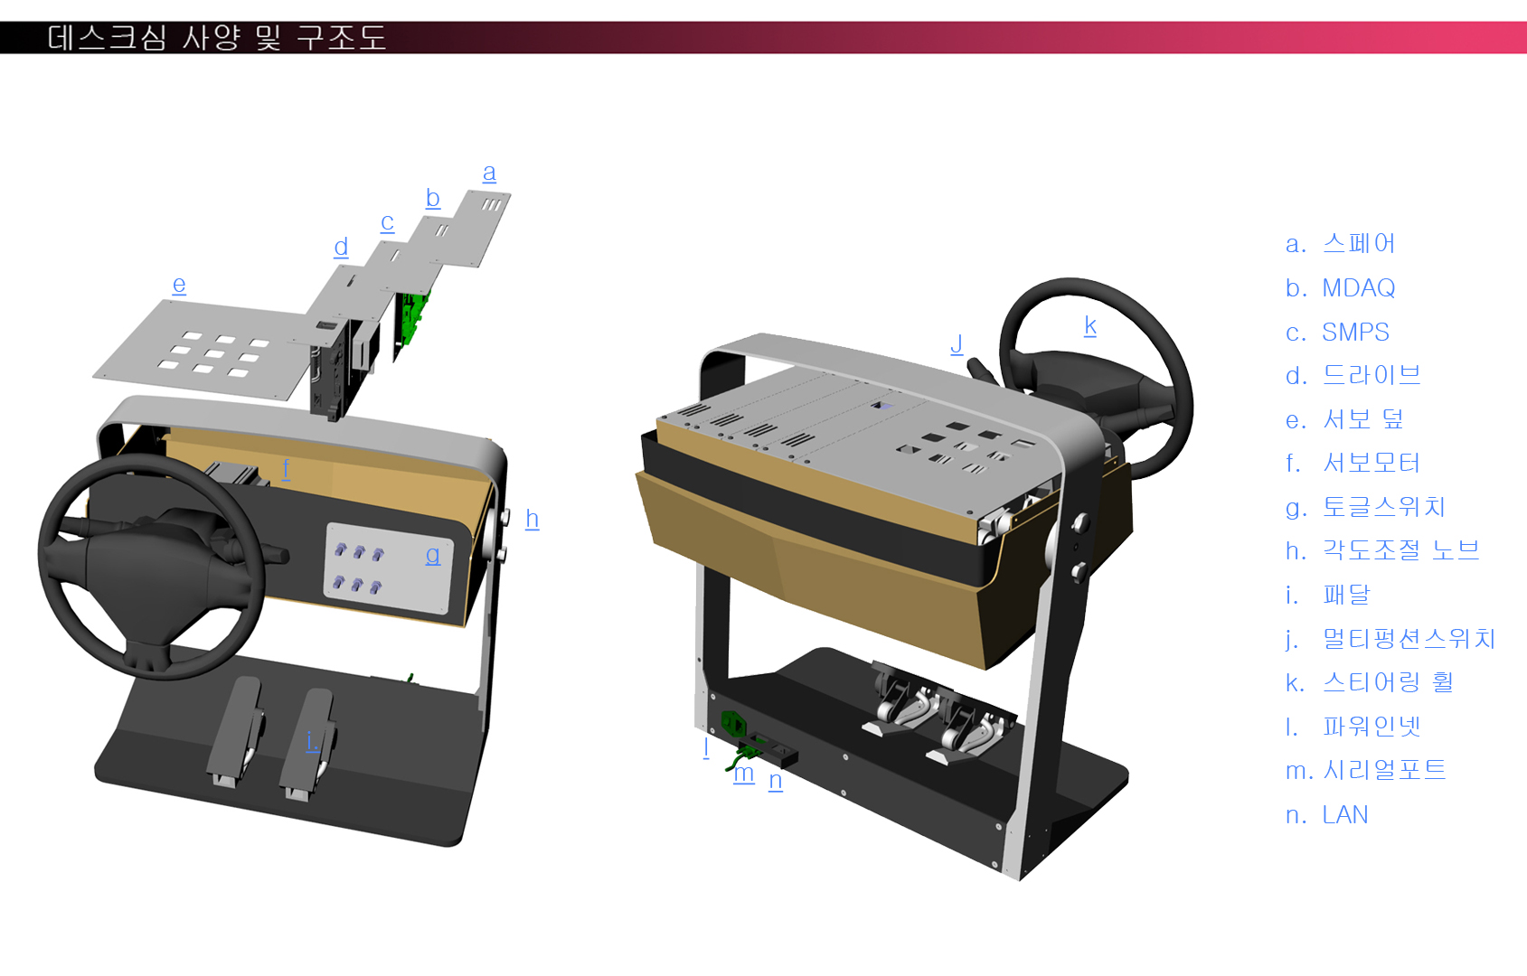Click the 'm' label under the serial port
The height and width of the screenshot is (976, 1527).
[x=744, y=774]
